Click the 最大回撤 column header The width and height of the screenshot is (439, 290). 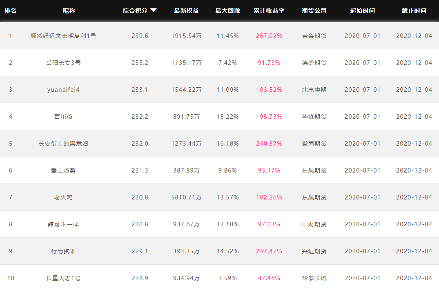pos(227,11)
